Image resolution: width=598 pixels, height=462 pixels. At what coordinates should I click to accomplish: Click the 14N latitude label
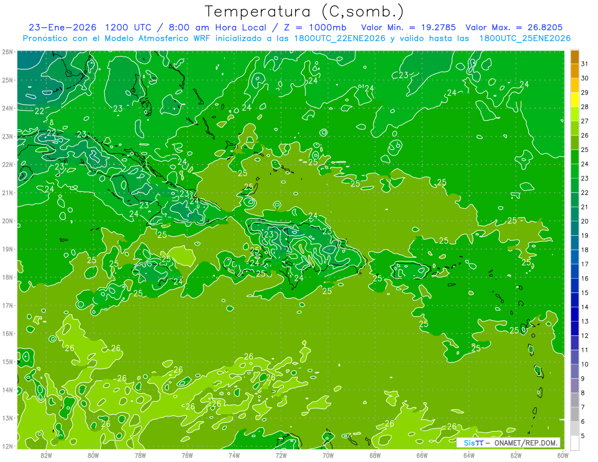tap(7, 390)
